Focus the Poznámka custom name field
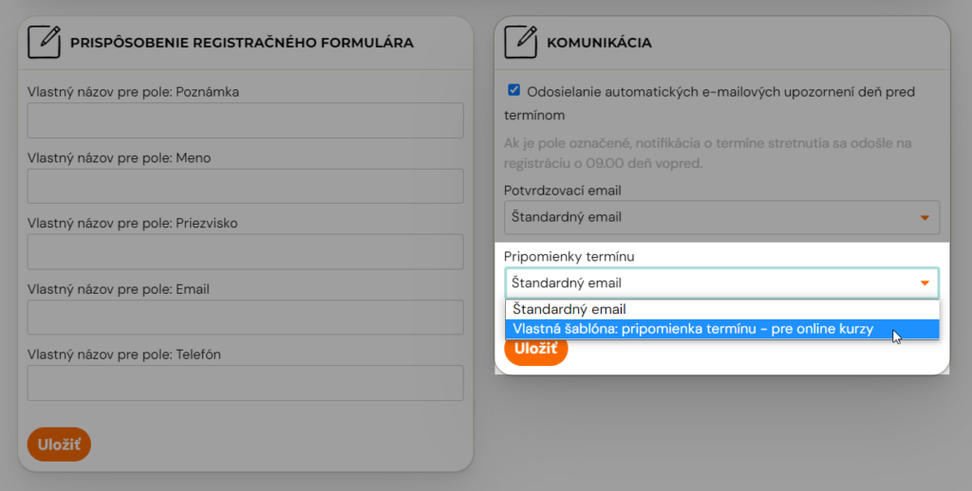The width and height of the screenshot is (972, 491). [246, 120]
